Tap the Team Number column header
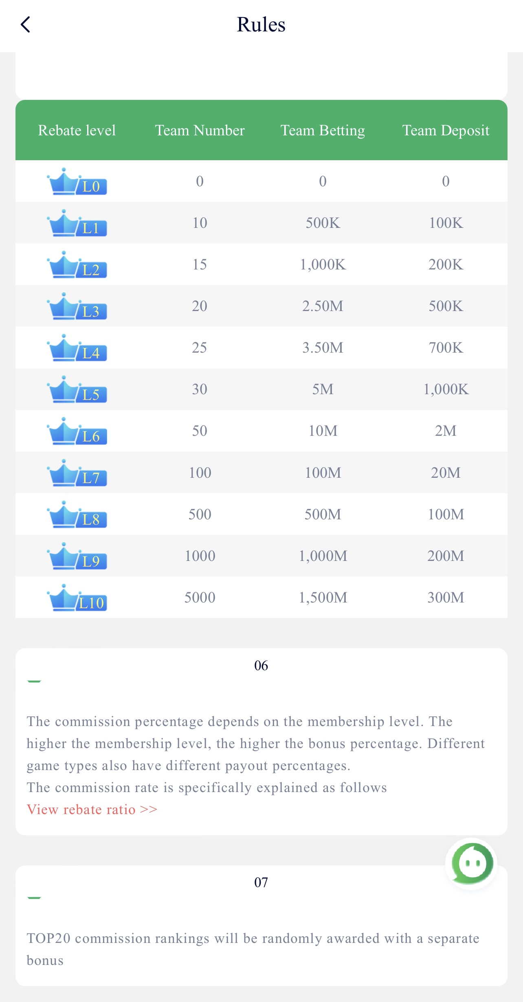Screen dimensions: 523x1002 coord(200,130)
